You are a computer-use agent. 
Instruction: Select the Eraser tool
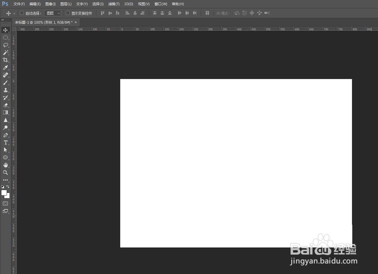pos(5,105)
